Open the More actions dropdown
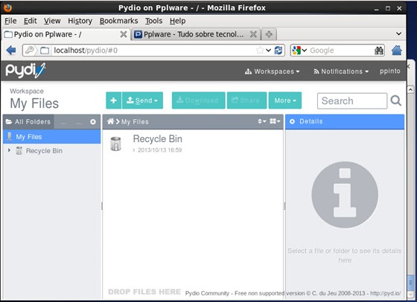417x302 pixels. pos(285,100)
